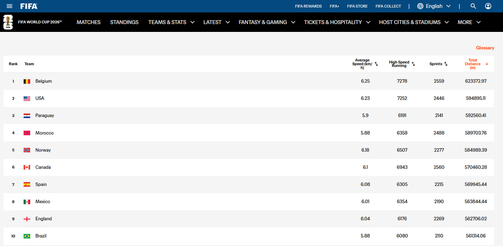Click the FIFA logo
This screenshot has height=246, width=503.
tap(29, 6)
